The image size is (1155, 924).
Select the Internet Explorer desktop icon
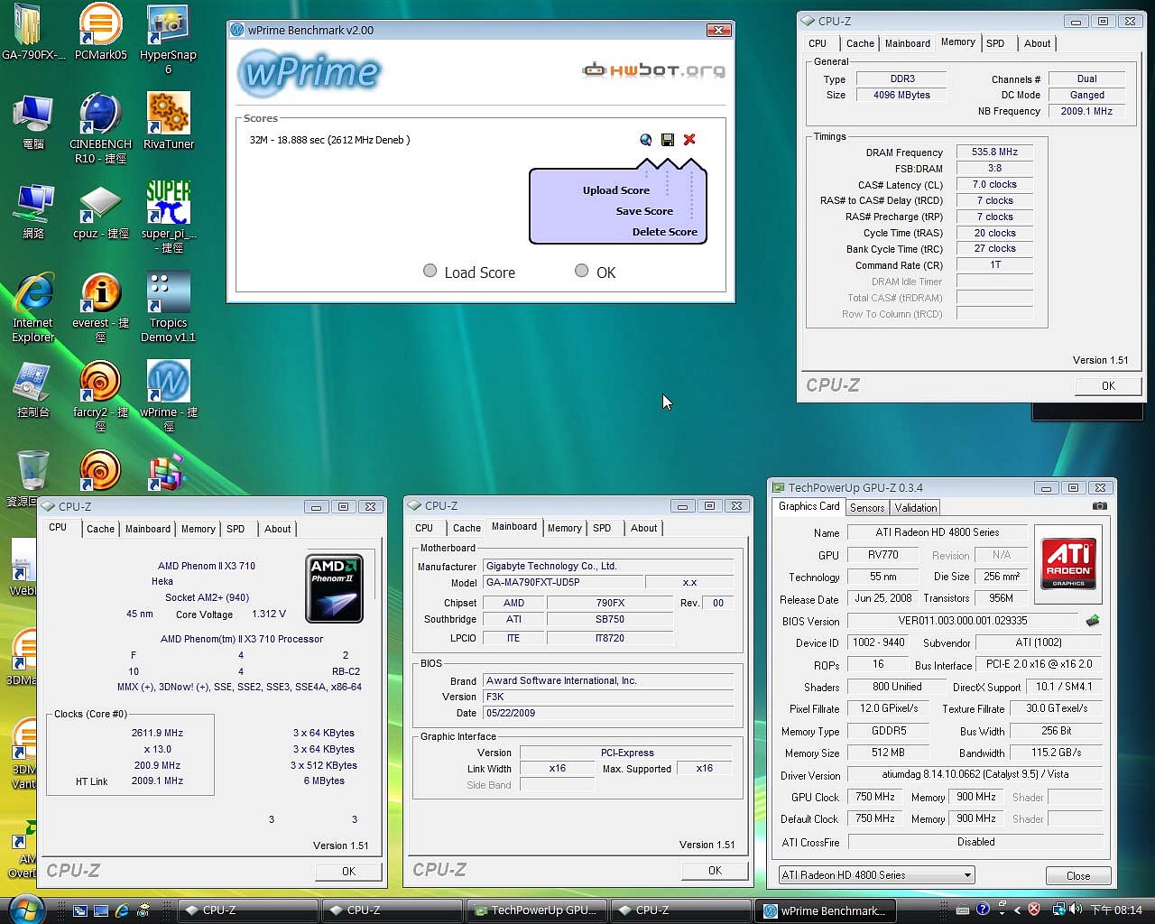pos(32,308)
